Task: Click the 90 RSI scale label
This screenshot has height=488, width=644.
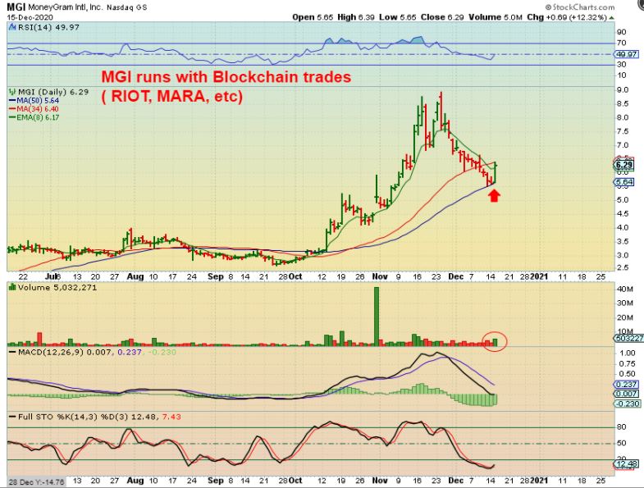Action: 621,32
